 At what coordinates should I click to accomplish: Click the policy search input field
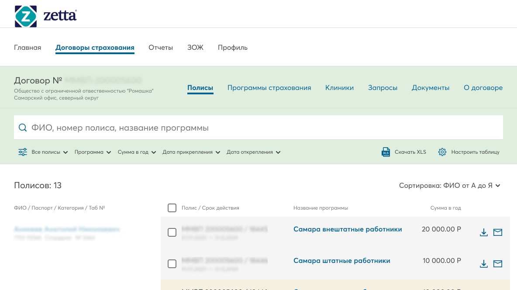coord(262,128)
